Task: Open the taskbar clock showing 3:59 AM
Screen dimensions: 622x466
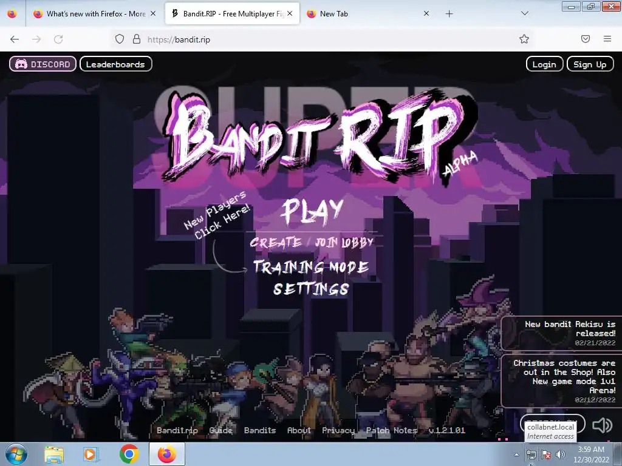Action: (x=591, y=454)
